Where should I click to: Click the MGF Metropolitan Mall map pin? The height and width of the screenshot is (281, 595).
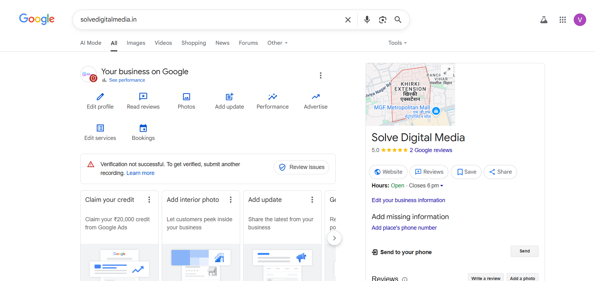tap(436, 111)
